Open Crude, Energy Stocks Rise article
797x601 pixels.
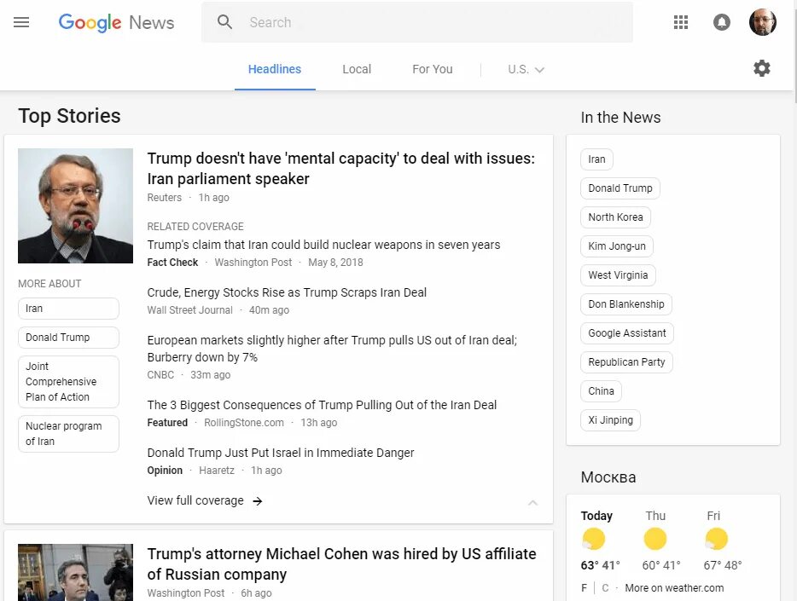(x=287, y=292)
